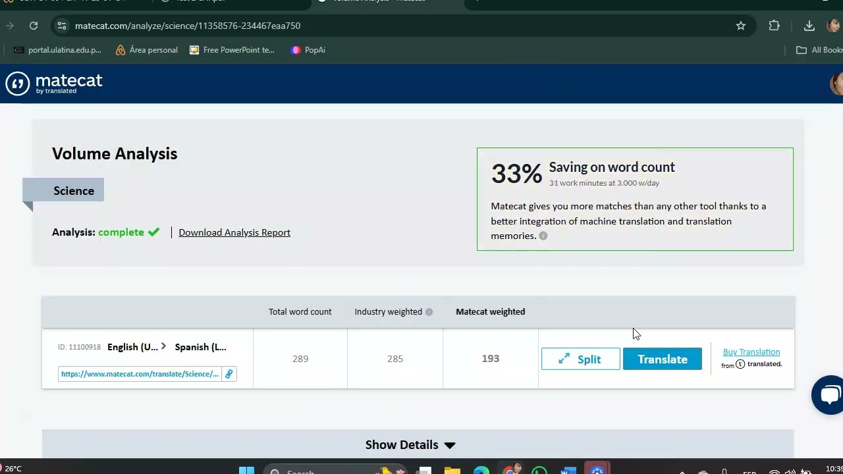
Task: Click the info icon after 'translation memories.'
Action: (x=543, y=236)
